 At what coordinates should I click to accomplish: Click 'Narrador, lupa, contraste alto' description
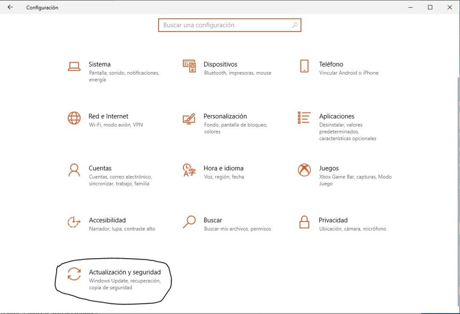122,229
